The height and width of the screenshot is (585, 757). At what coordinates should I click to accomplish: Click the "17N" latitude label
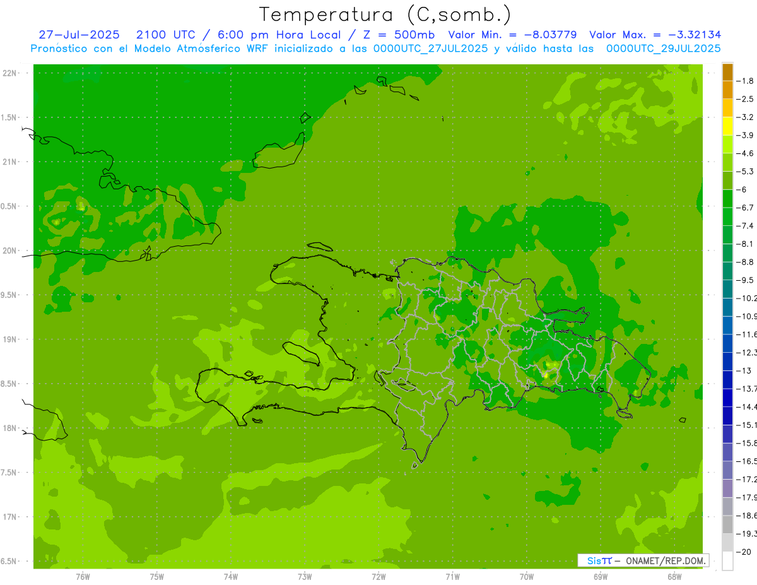(x=9, y=516)
